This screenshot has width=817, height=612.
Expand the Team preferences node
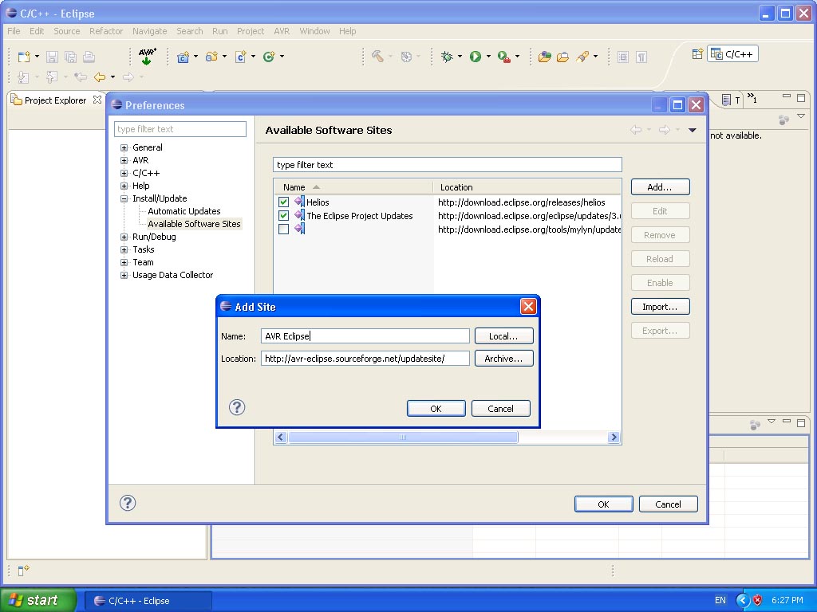click(124, 262)
